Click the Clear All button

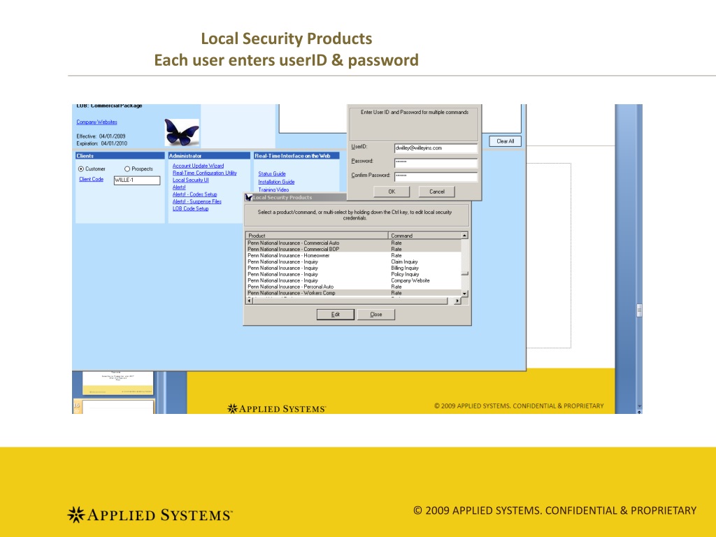505,141
